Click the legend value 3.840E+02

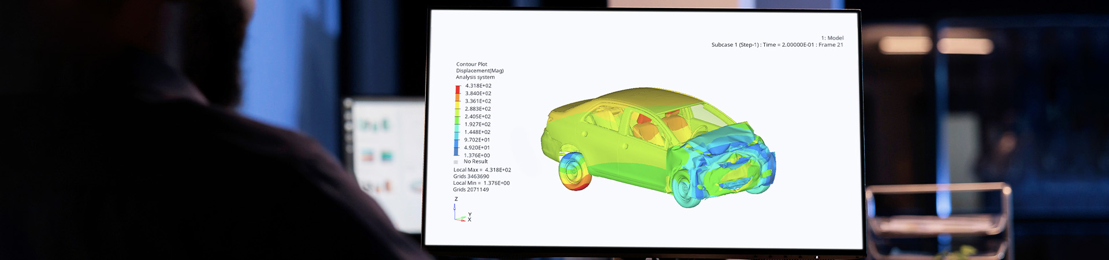click(x=478, y=93)
